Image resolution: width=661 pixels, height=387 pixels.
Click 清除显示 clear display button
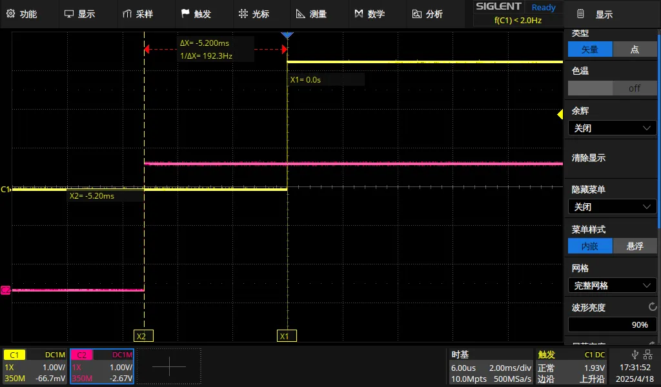(612, 158)
